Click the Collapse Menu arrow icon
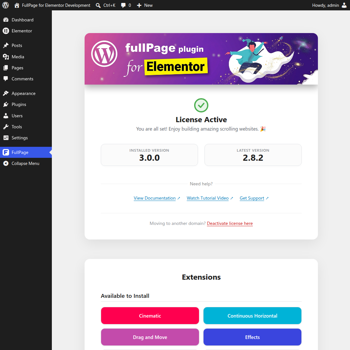 [6, 163]
